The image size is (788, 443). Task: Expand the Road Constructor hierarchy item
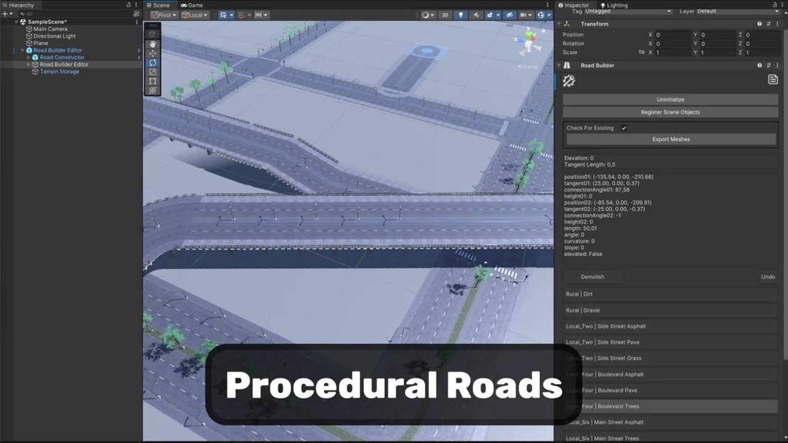click(x=28, y=57)
